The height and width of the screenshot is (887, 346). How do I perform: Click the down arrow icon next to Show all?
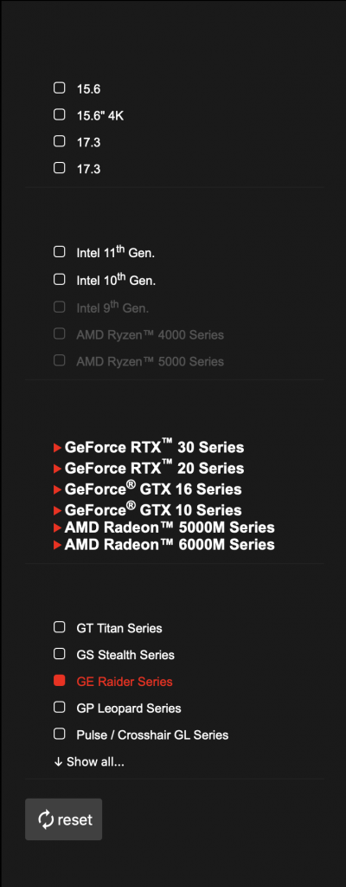click(58, 762)
